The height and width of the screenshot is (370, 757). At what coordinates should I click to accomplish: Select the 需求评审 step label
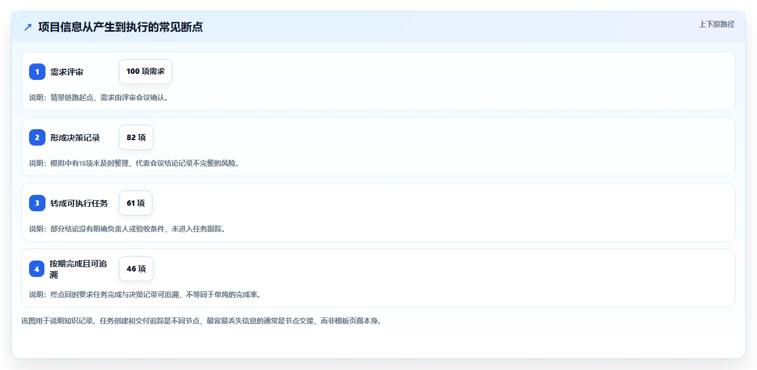[x=67, y=72]
